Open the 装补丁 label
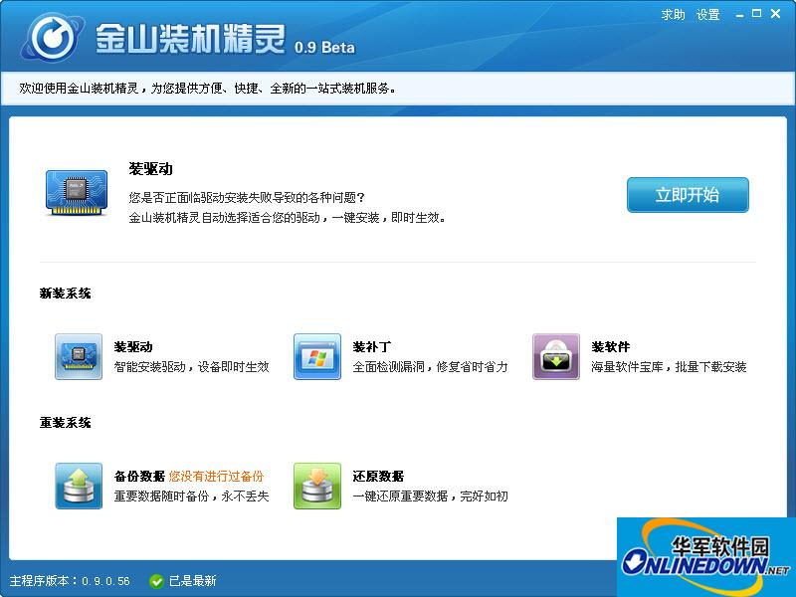Screen dimensions: 796x597 (x=371, y=346)
